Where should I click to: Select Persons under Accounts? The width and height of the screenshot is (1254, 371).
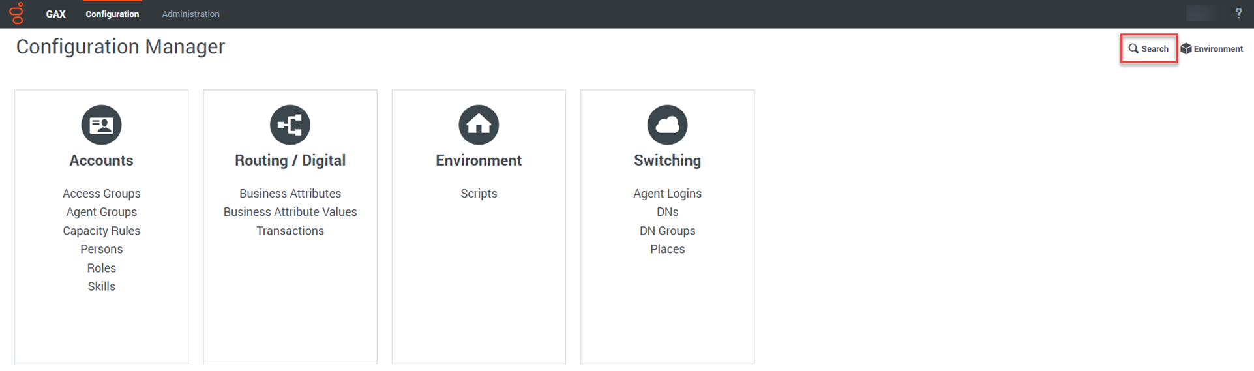point(101,249)
